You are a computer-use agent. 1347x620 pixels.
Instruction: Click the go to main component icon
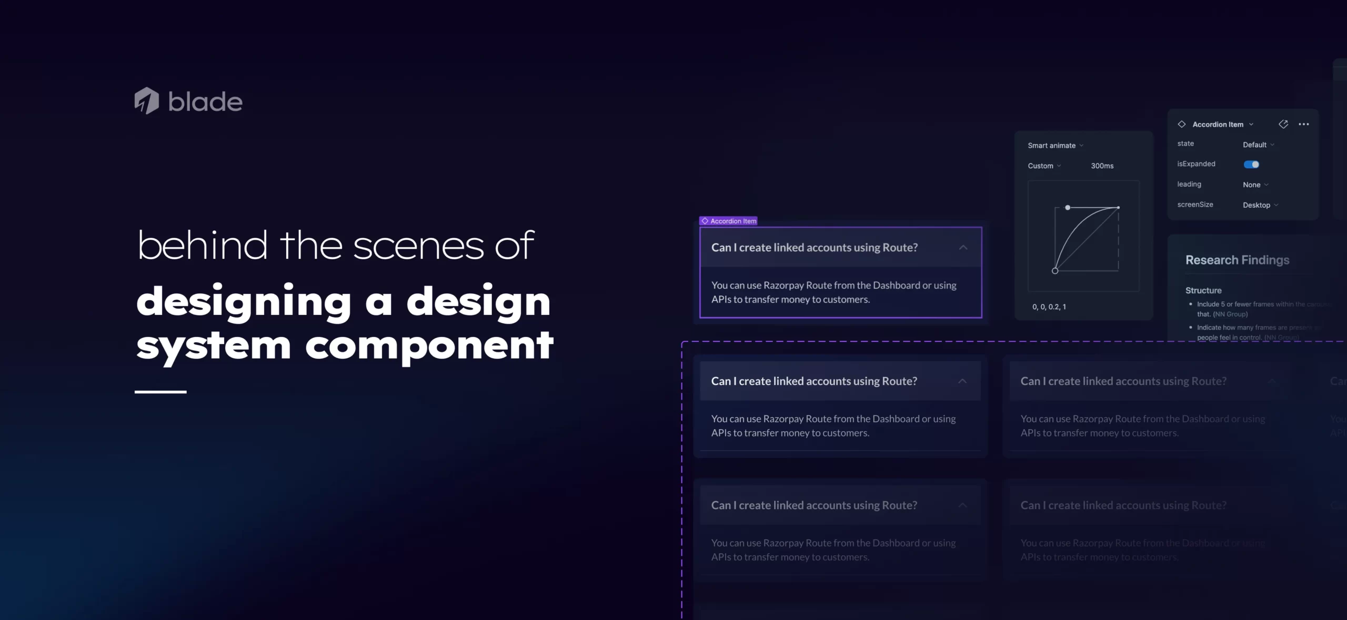[x=1283, y=124]
